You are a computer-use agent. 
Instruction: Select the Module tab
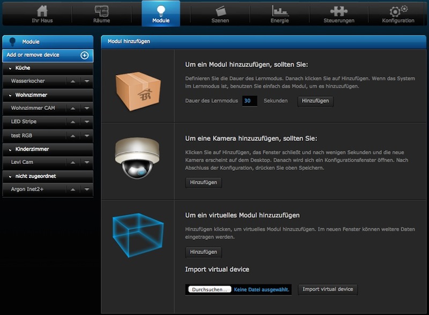(161, 13)
